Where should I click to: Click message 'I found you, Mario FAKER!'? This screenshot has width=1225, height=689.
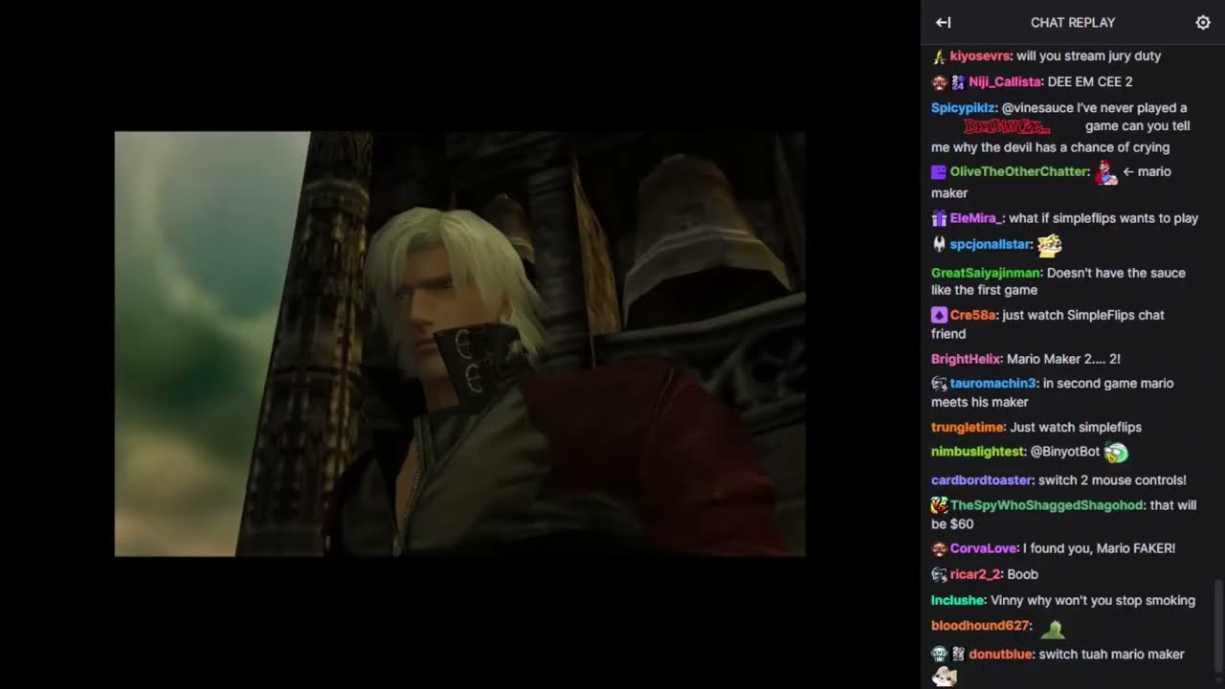(x=1099, y=549)
